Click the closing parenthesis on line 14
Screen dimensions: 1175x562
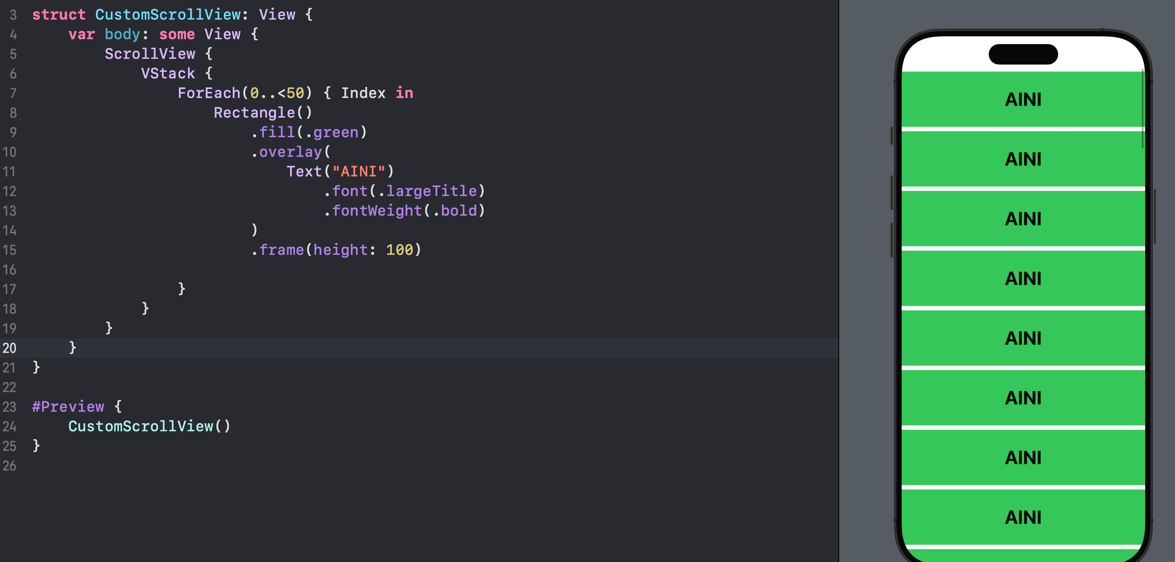(x=255, y=230)
